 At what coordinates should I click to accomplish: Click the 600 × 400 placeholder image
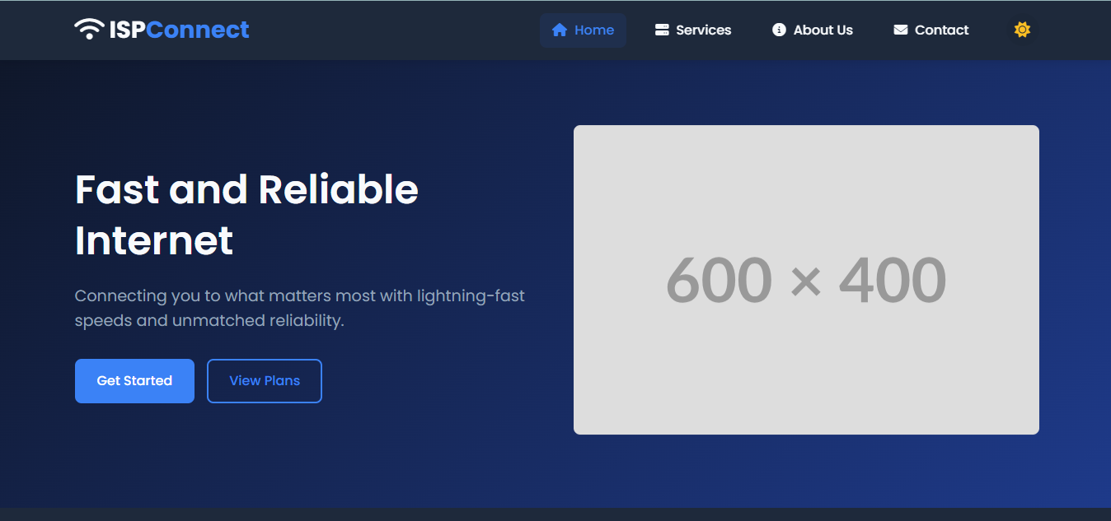[x=805, y=280]
